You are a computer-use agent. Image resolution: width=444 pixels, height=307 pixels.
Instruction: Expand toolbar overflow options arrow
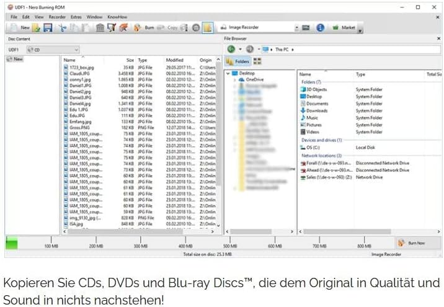(x=360, y=31)
